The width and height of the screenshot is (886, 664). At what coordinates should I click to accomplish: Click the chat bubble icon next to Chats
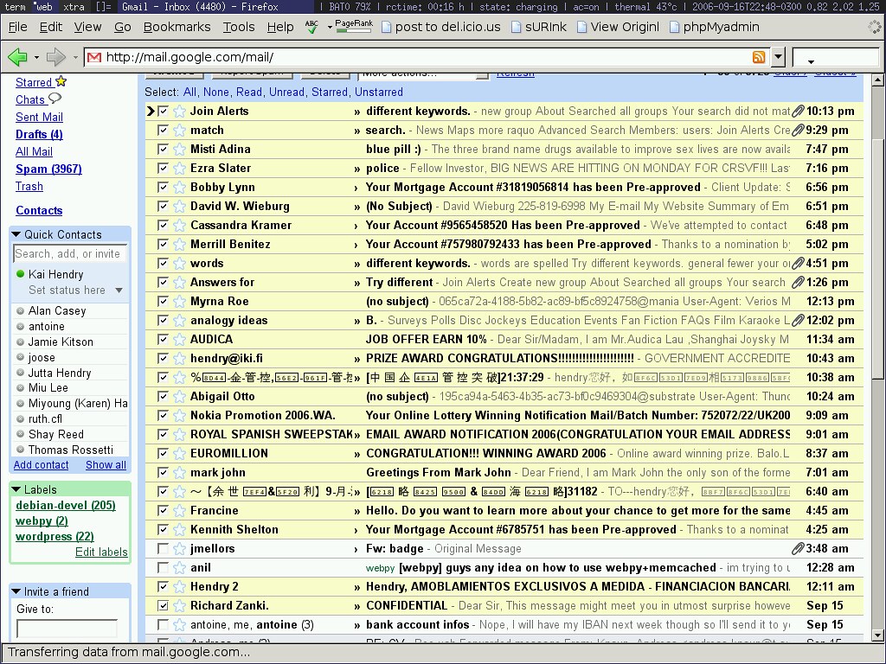click(x=55, y=99)
